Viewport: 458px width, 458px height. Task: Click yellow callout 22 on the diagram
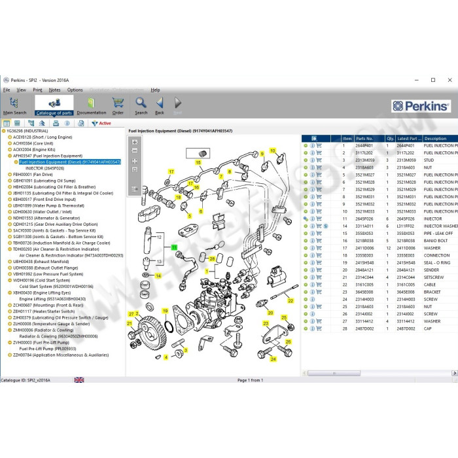291,300
